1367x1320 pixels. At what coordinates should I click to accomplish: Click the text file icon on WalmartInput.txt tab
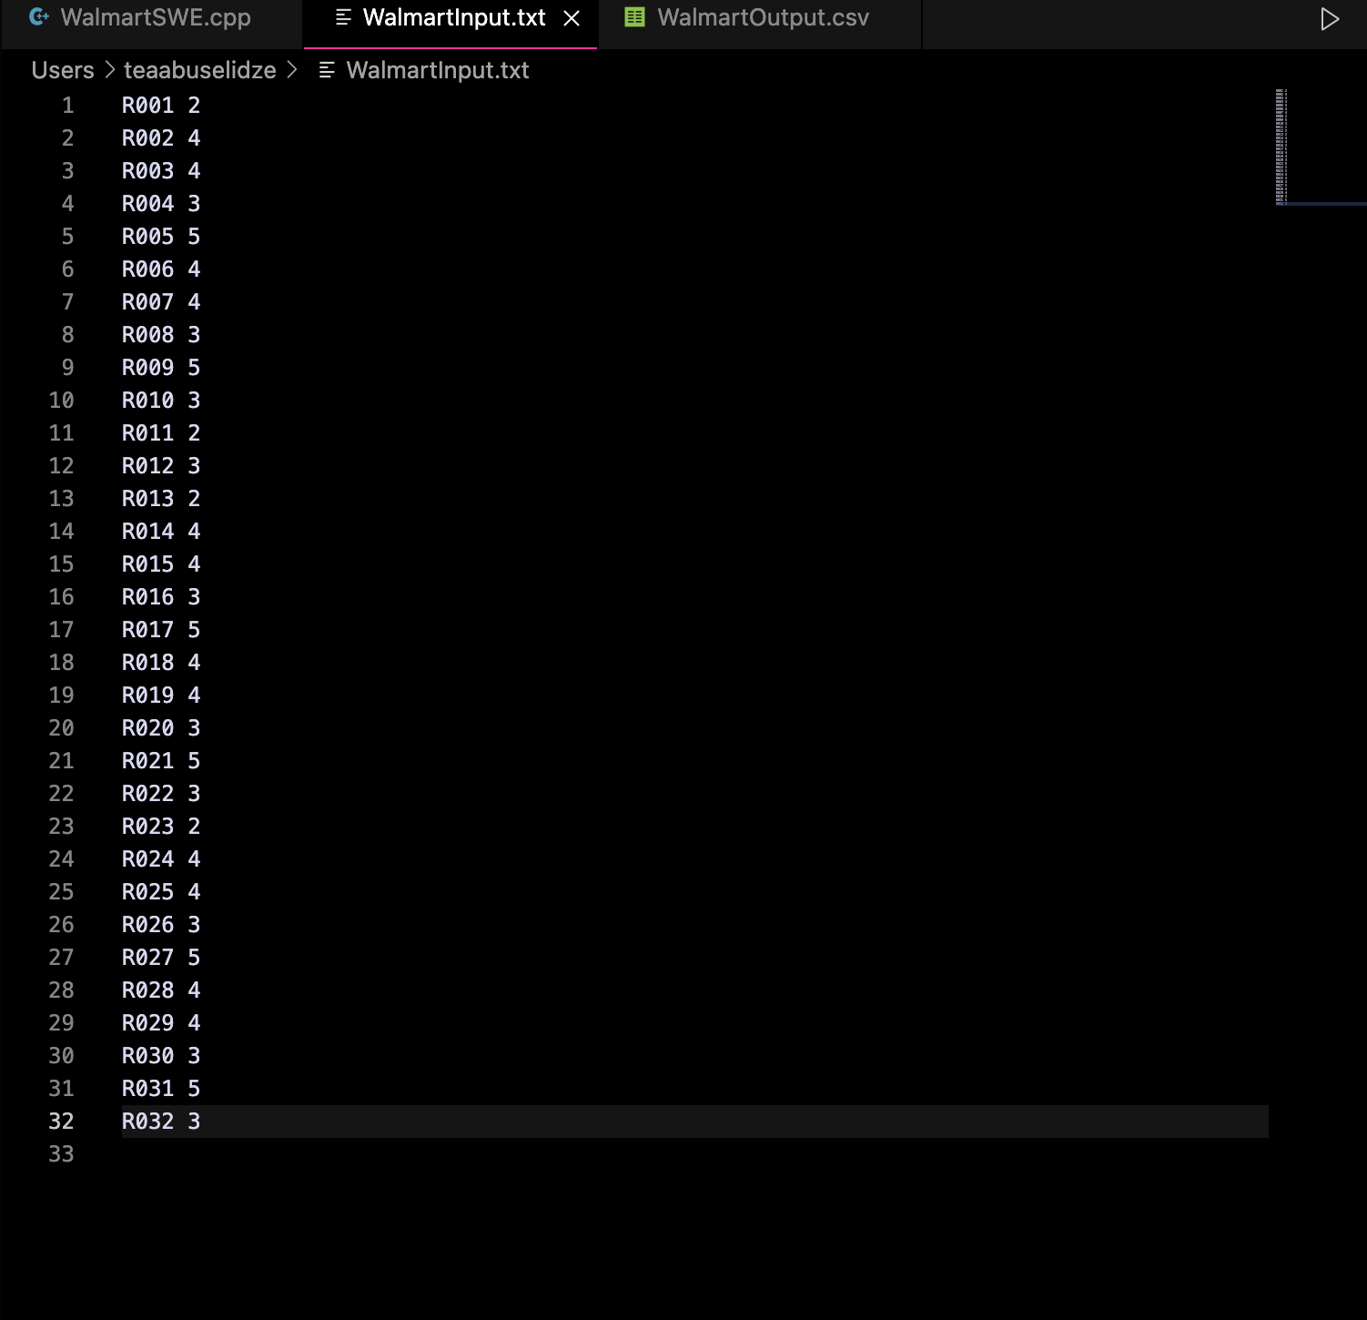[x=341, y=17]
